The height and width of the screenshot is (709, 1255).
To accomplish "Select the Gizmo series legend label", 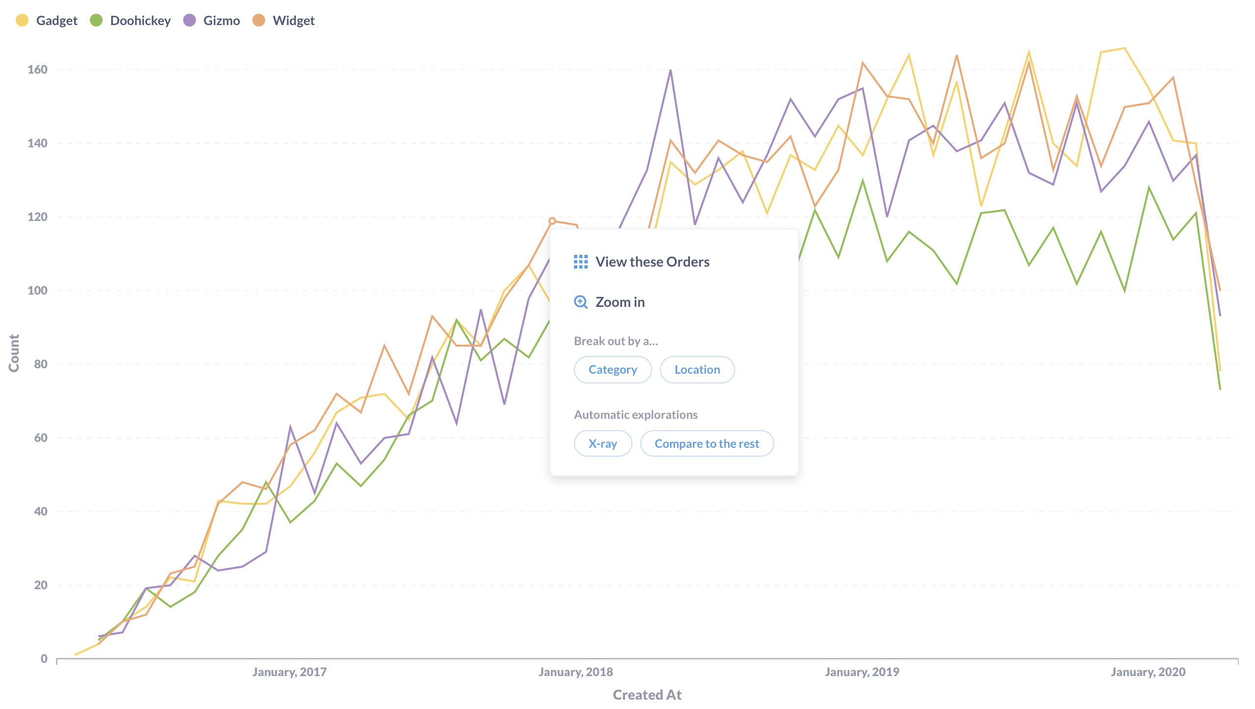I will pyautogui.click(x=221, y=21).
